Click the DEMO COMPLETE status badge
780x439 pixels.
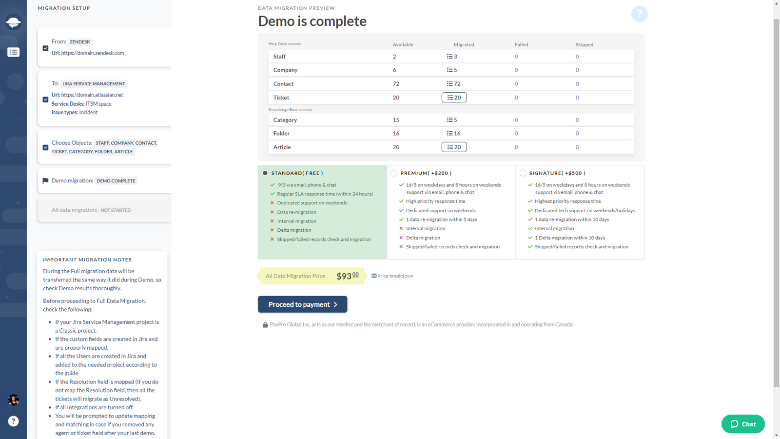[116, 181]
